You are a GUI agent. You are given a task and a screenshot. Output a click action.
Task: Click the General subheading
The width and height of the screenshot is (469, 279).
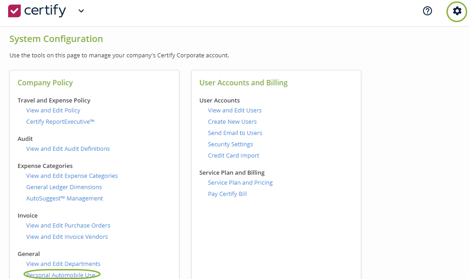pos(29,254)
